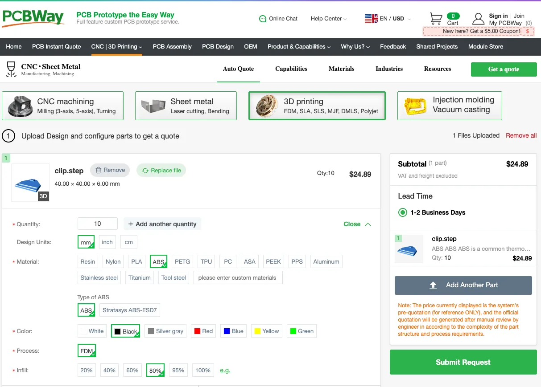Click the UK/US flag icon
This screenshot has height=387, width=541.
click(371, 19)
